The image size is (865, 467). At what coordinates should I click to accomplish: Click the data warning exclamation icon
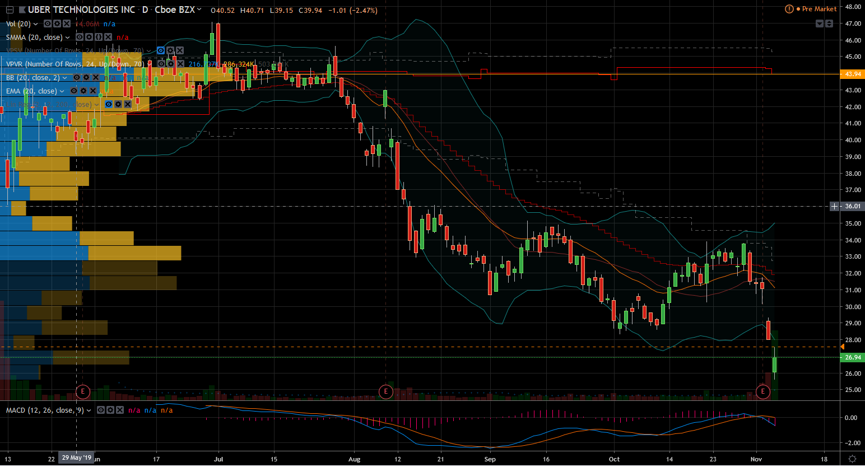[x=789, y=9]
